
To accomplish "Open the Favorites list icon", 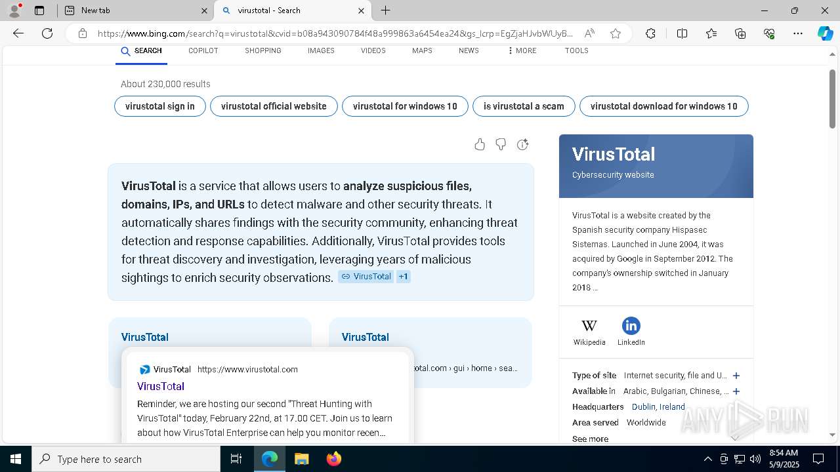I will pyautogui.click(x=711, y=33).
